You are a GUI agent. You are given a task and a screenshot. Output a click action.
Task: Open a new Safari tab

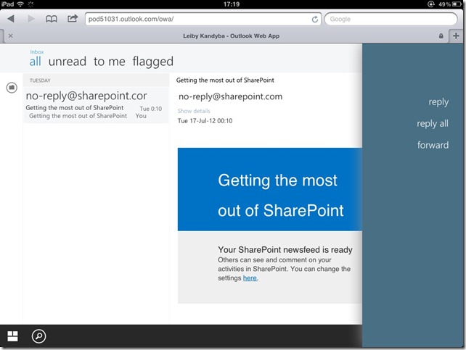click(456, 36)
